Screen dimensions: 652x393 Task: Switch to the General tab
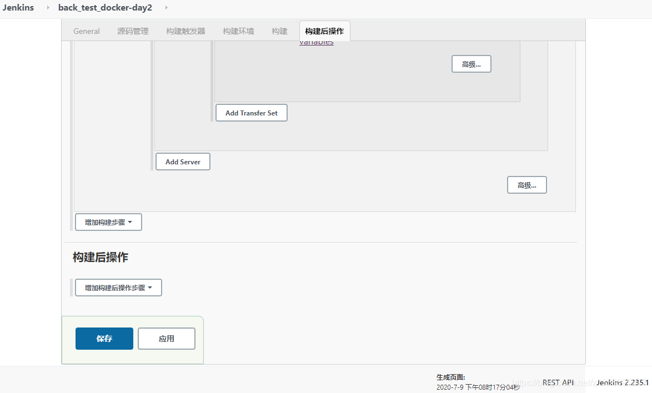click(x=87, y=31)
